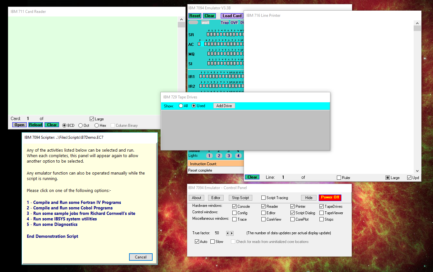Click End Demonstration Script
Viewport: 433px width, 272px height.
pos(53,237)
